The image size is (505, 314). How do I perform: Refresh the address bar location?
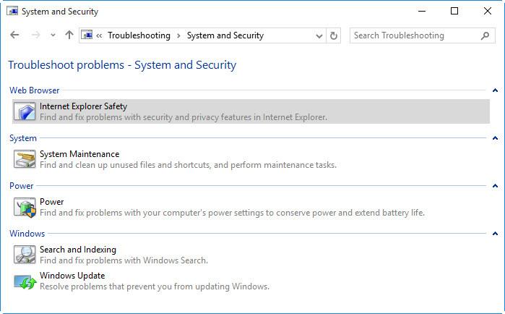pyautogui.click(x=334, y=35)
